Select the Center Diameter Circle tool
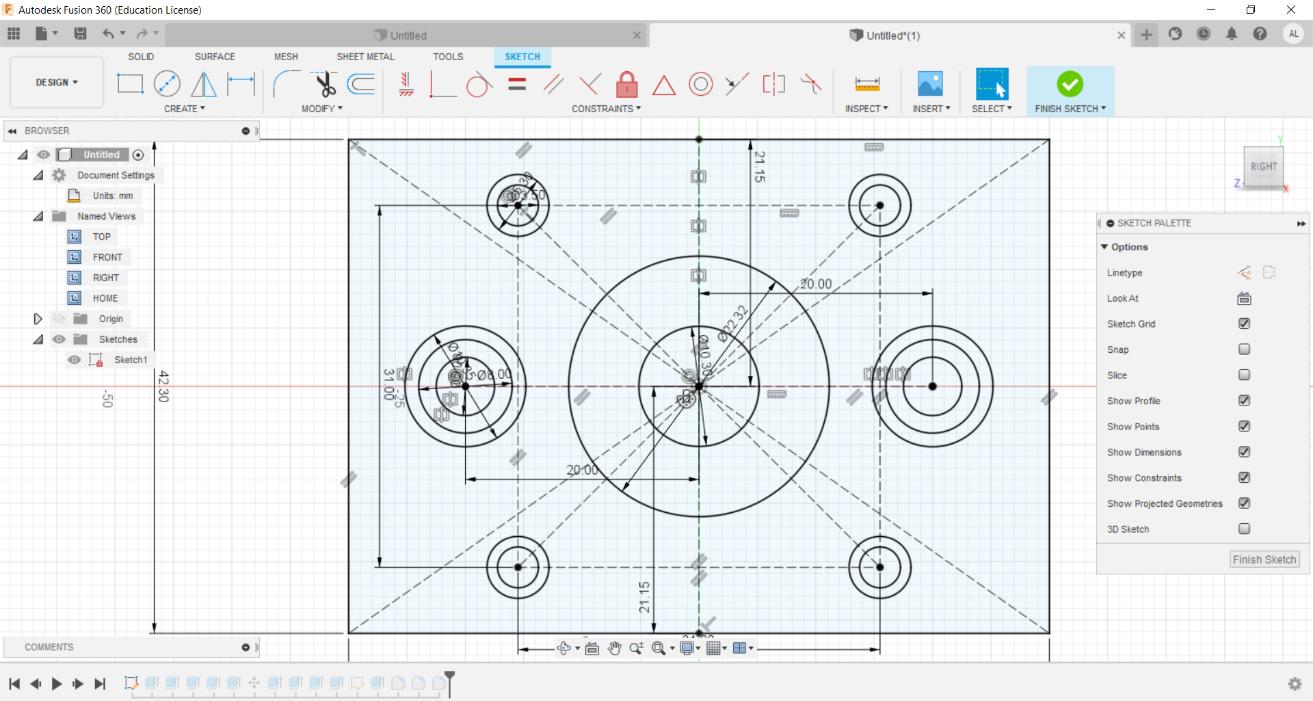The image size is (1313, 701). click(x=167, y=84)
